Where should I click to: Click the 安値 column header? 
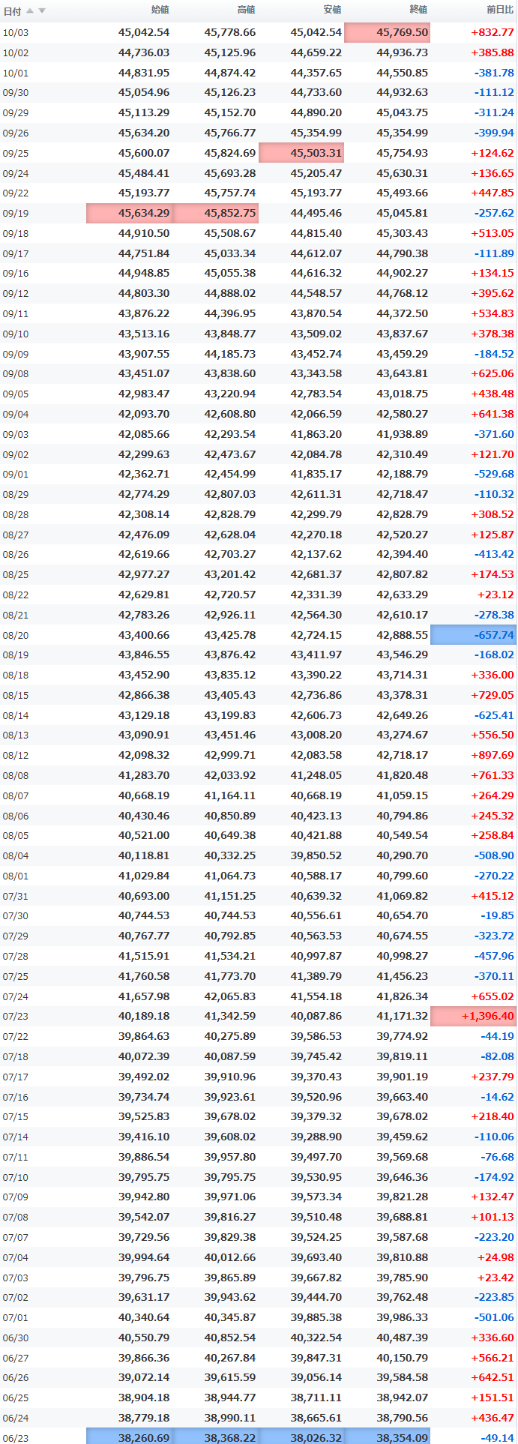[332, 10]
